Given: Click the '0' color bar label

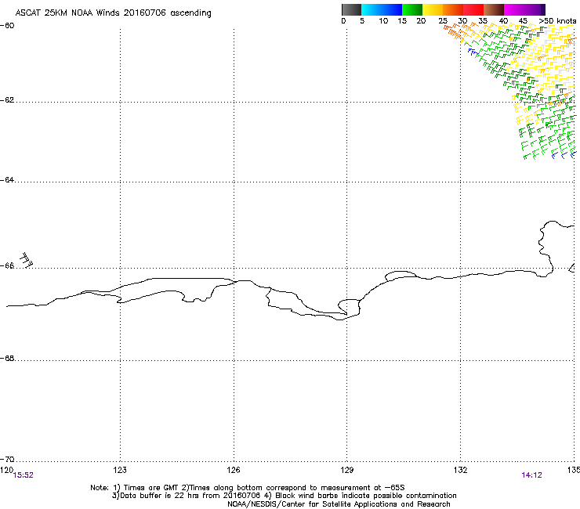Looking at the screenshot, I should (343, 21).
